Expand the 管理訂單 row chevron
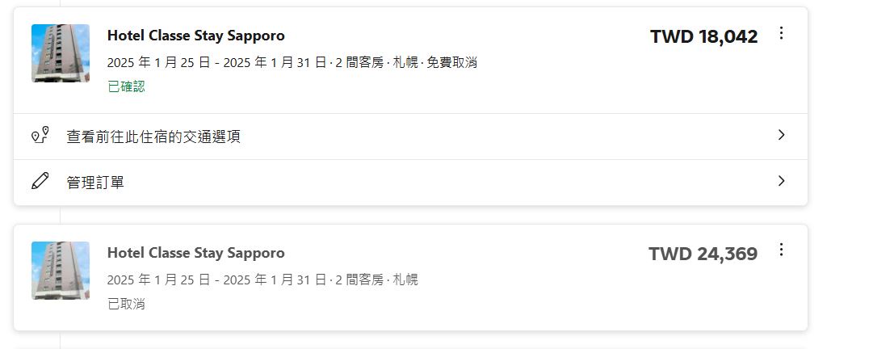873x349 pixels. click(780, 181)
